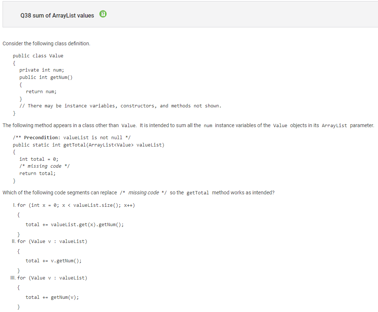Click the code line 'return total;'
The image size is (378, 312).
tap(37, 174)
